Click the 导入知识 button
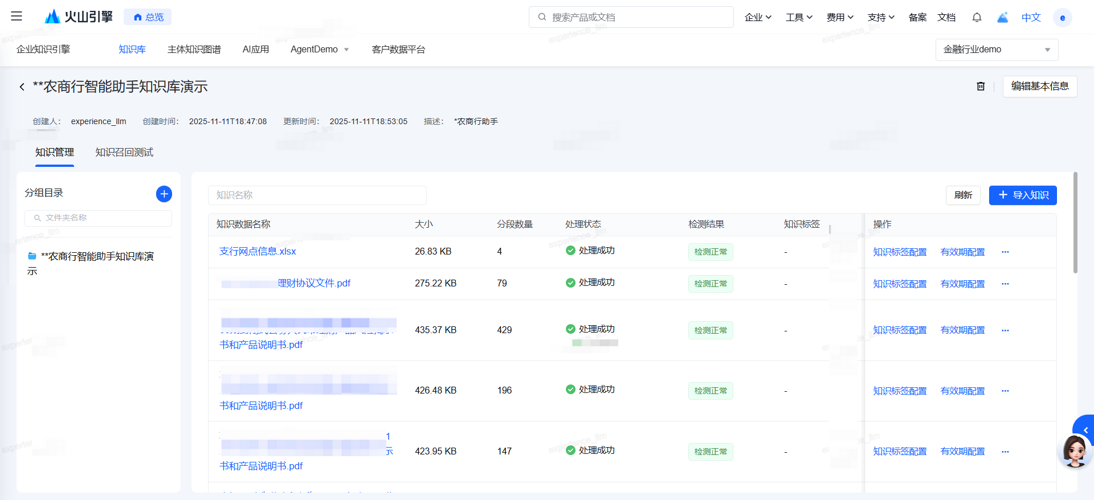 click(x=1023, y=195)
